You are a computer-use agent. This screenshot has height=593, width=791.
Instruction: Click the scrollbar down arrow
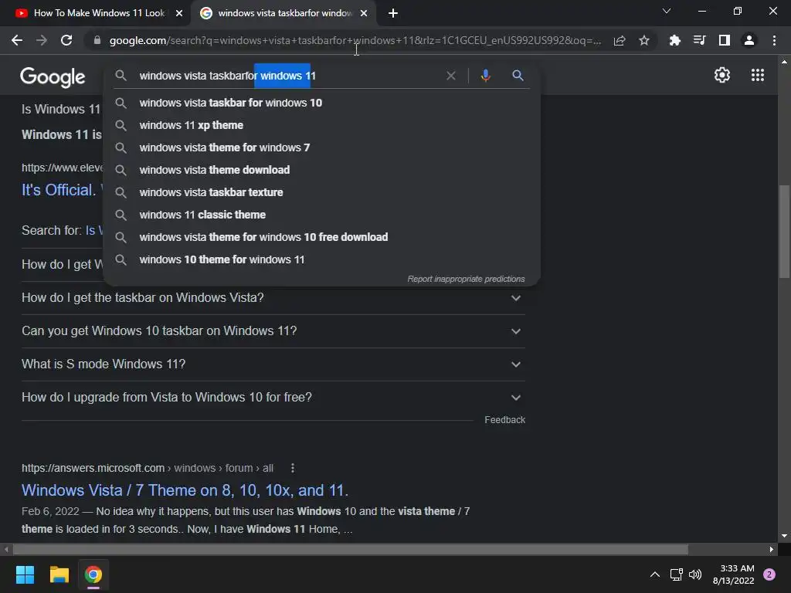tap(784, 536)
